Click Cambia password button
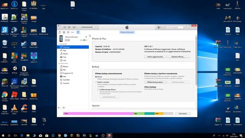Viewport: 245px width, 138px height. point(109,97)
